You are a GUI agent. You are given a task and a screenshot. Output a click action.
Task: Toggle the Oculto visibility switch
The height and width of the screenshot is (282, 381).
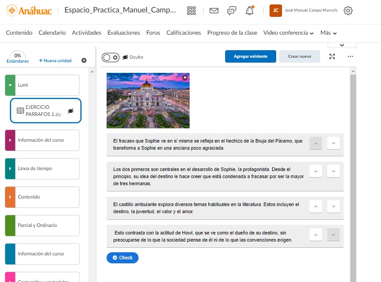(111, 57)
